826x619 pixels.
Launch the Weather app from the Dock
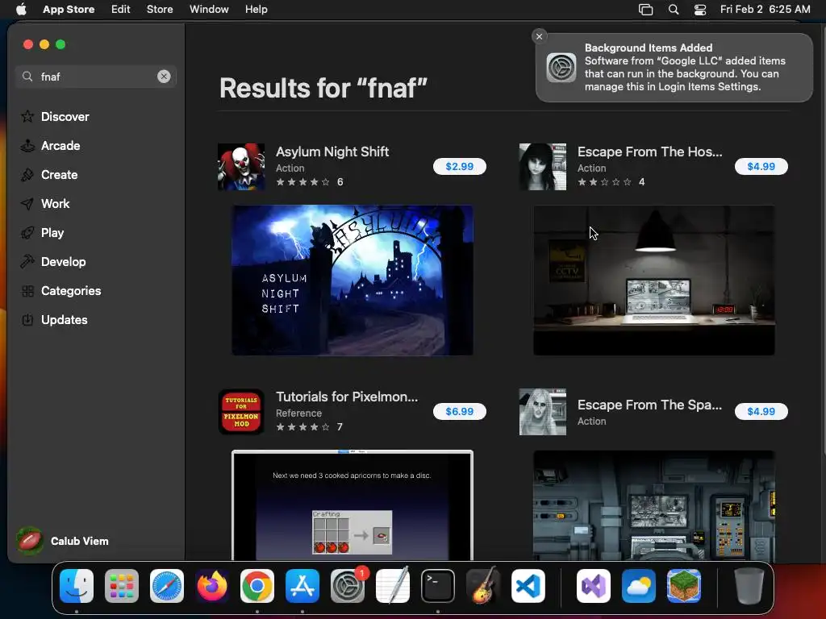point(639,586)
